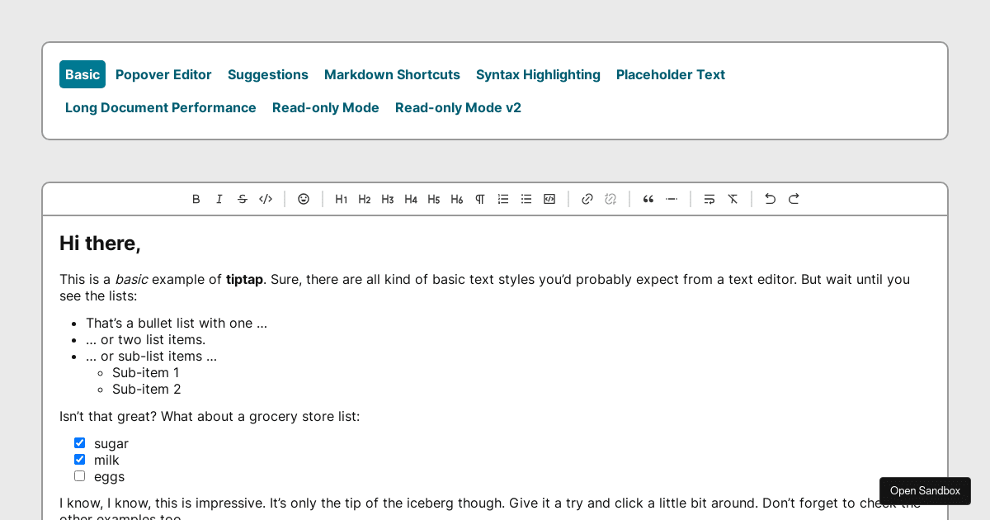Toggle bold formatting in the toolbar
Viewport: 990px width, 520px height.
[196, 199]
